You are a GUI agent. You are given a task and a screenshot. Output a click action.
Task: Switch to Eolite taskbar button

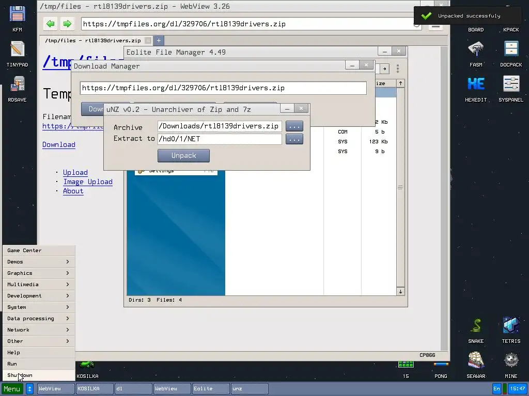[211, 389]
